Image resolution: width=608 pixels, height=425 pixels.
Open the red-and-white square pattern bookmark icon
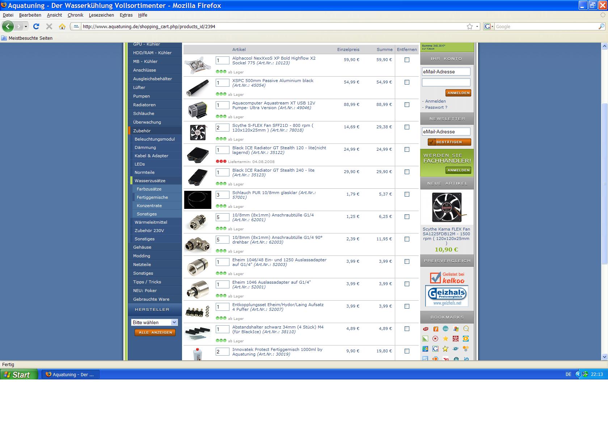pos(456,339)
